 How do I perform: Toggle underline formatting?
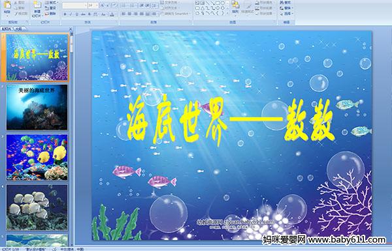coord(76,14)
